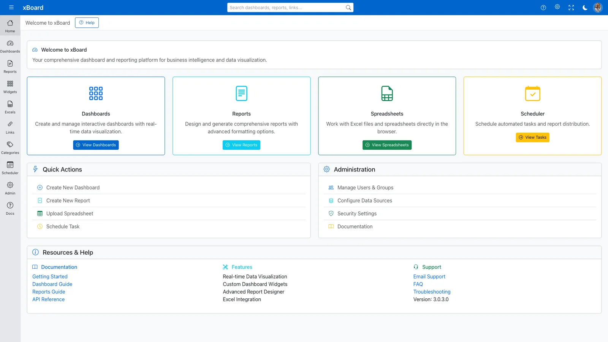Screen dimensions: 608x342
Task: Select Create New Report quick action
Action: click(x=169, y=201)
